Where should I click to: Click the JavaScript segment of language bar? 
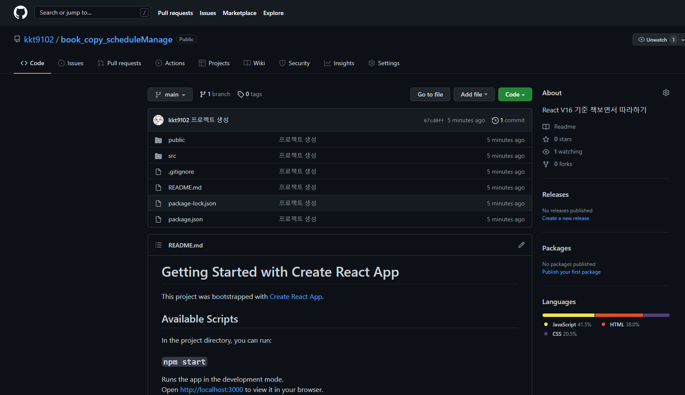pyautogui.click(x=568, y=315)
